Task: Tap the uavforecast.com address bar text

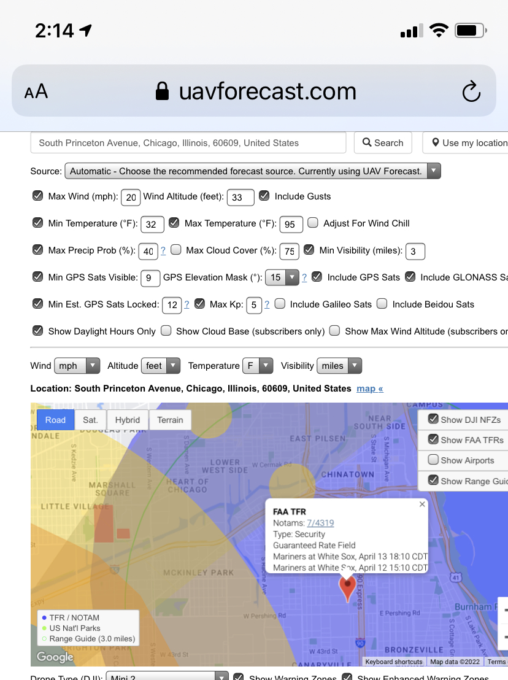Action: pos(267,91)
